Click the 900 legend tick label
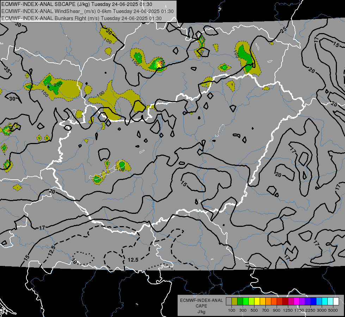This screenshot has width=345, height=317. [277, 310]
